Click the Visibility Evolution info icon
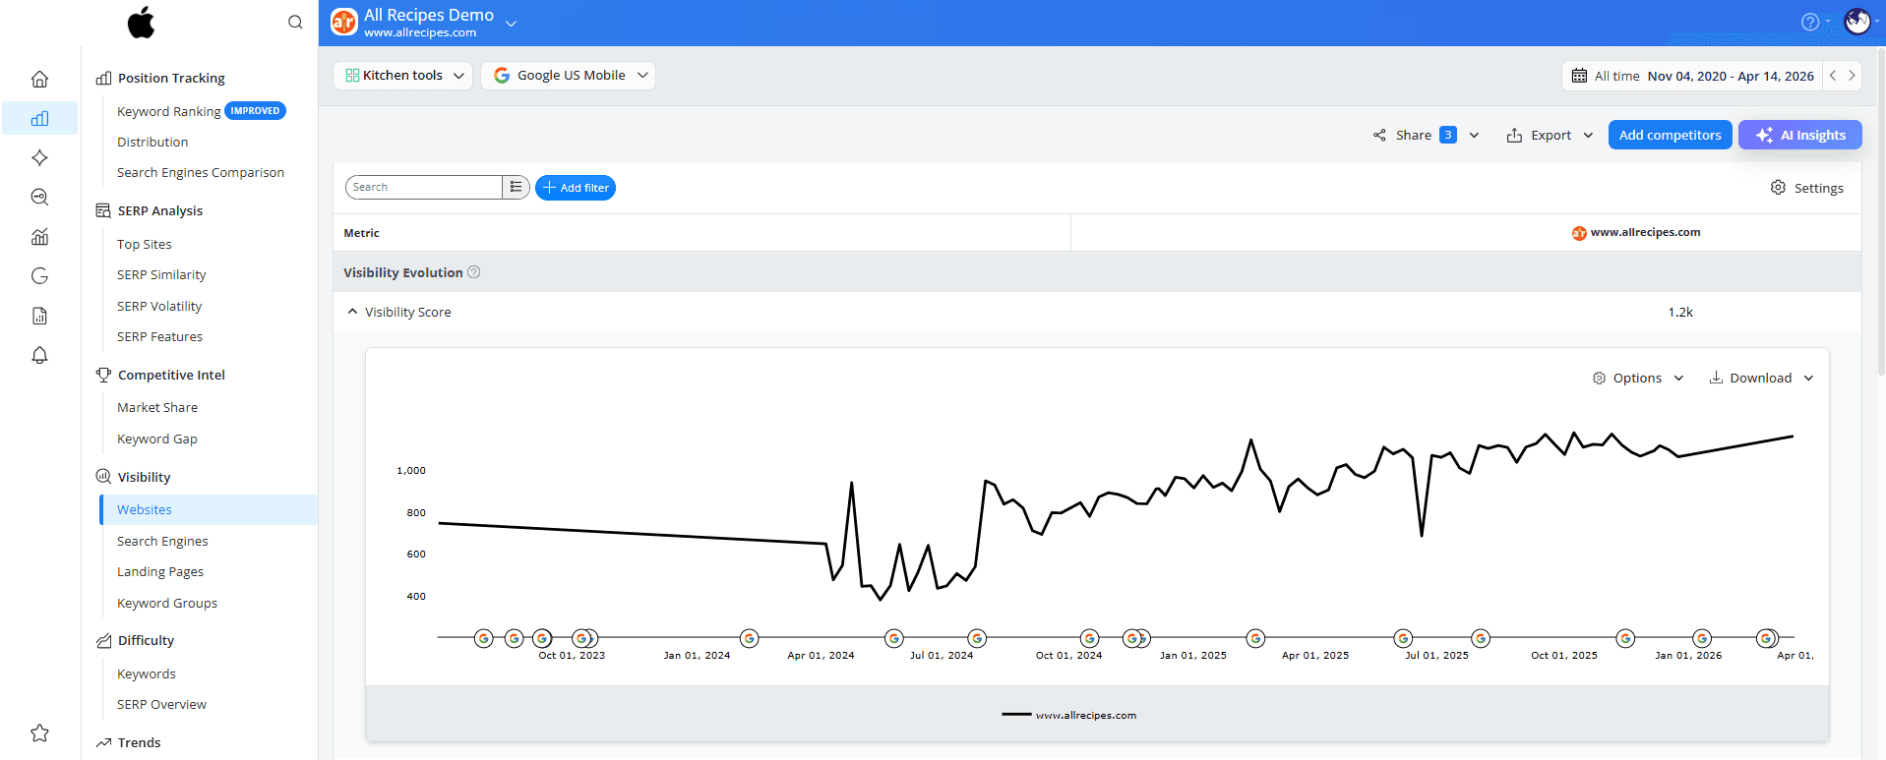Image resolution: width=1886 pixels, height=760 pixels. tap(473, 272)
